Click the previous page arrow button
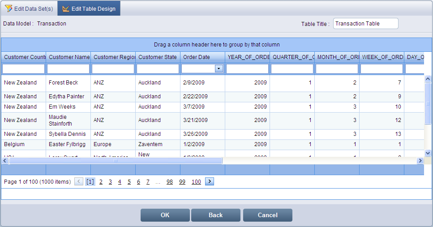 (79, 181)
